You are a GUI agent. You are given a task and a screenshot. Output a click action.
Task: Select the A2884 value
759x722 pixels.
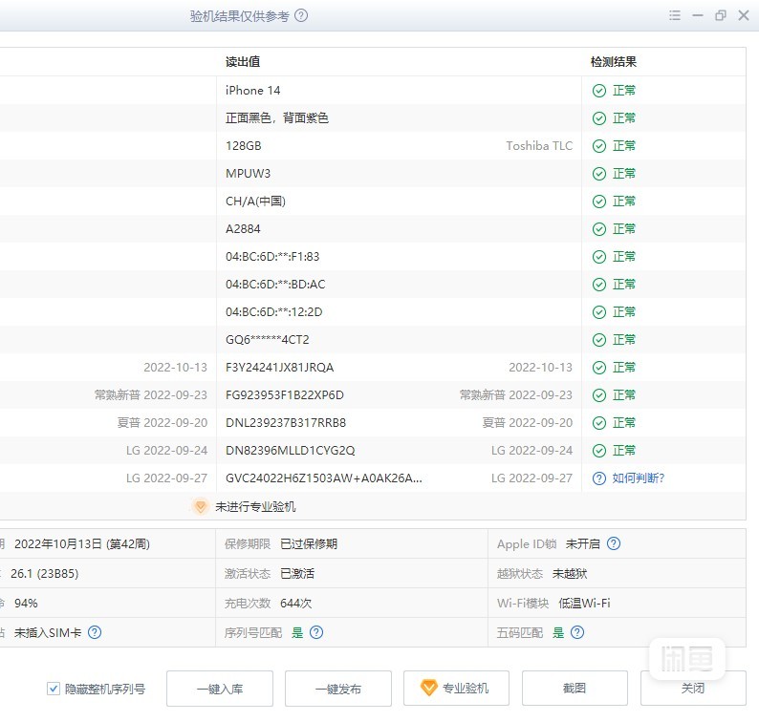pos(243,229)
